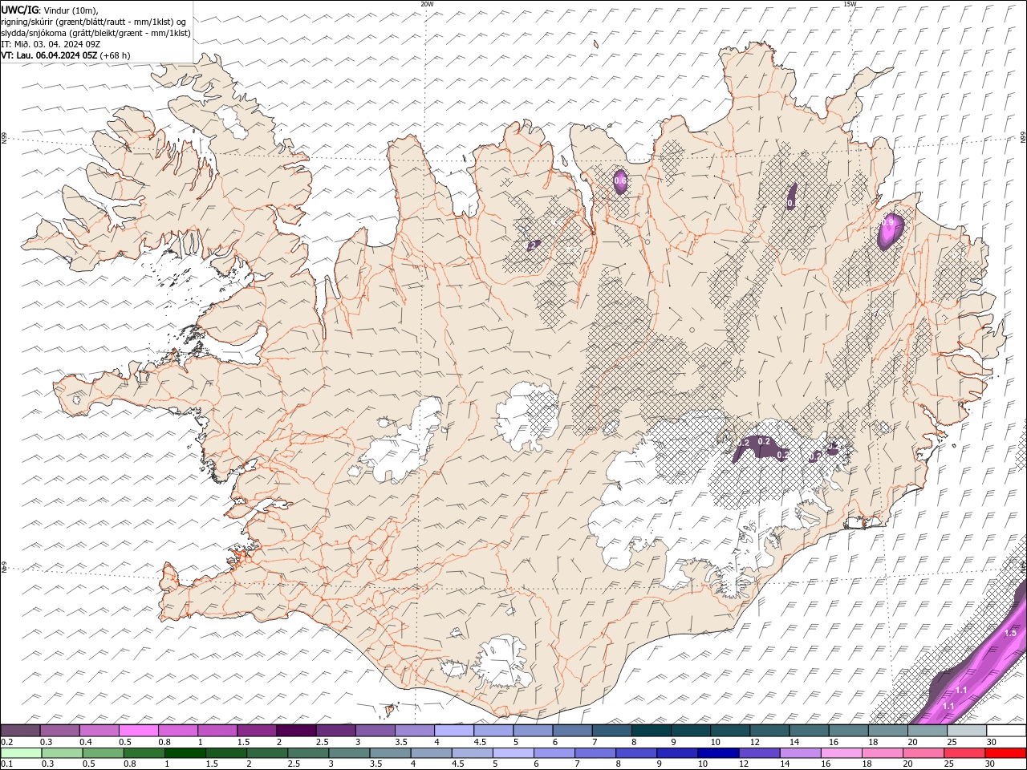This screenshot has height=770, width=1027.
Task: Click the 'slydda/snjókoma (grátt/bleikt/grænt - mm/1klst)' line
Action: tap(95, 33)
